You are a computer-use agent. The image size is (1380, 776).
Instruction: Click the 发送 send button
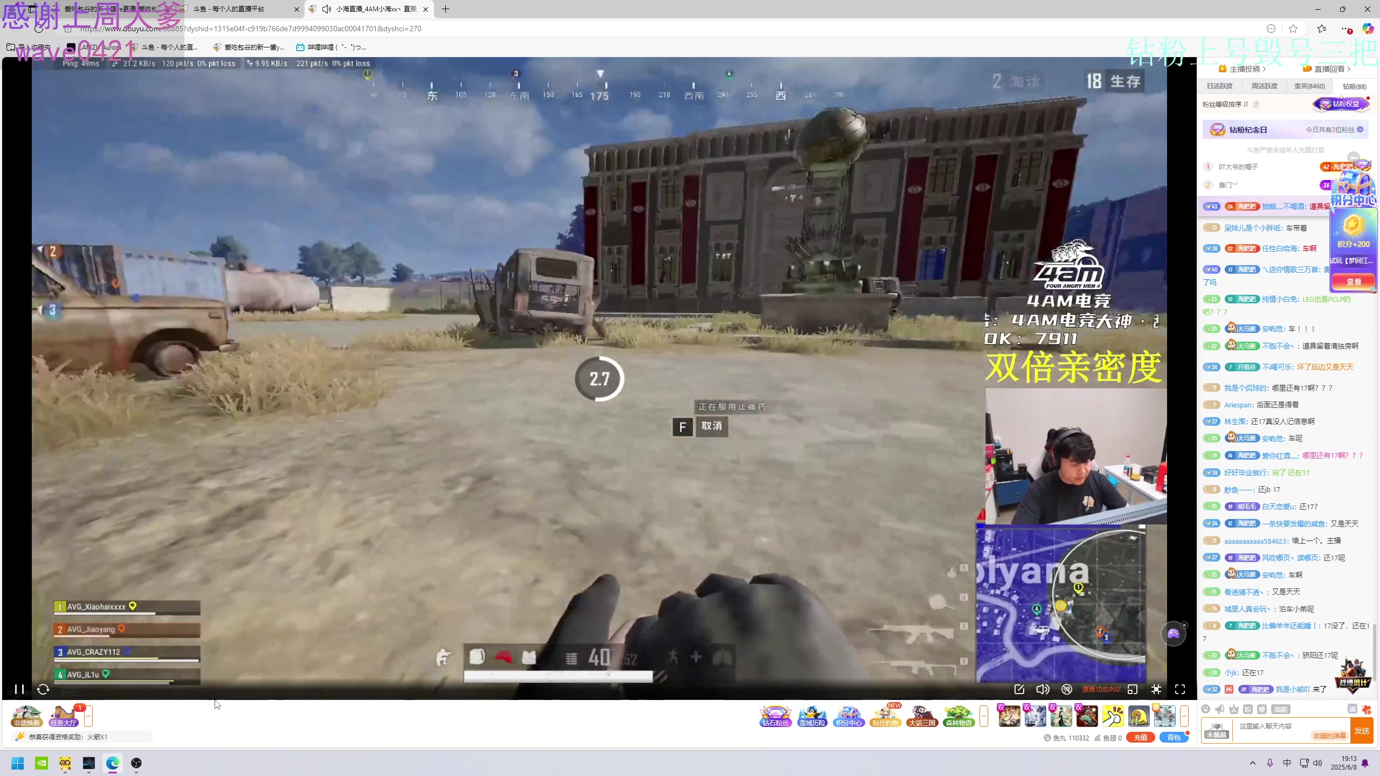tap(1362, 731)
